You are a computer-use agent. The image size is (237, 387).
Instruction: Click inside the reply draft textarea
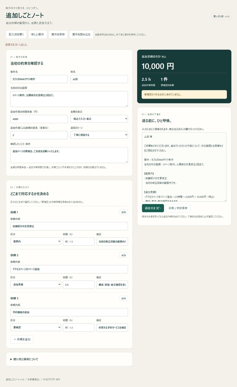click(184, 167)
